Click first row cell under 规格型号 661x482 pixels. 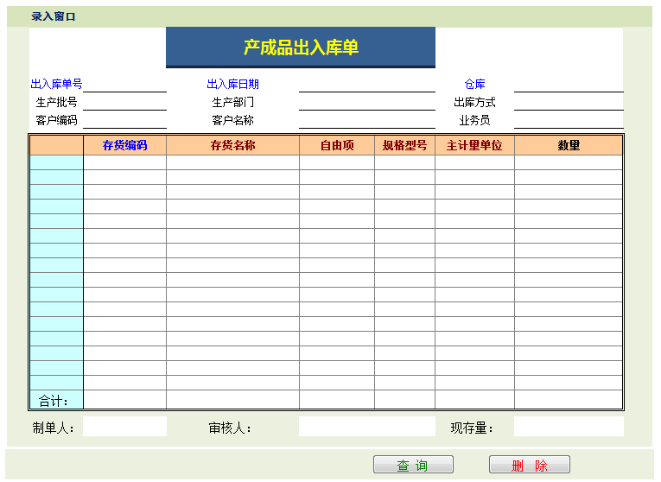pyautogui.click(x=404, y=162)
